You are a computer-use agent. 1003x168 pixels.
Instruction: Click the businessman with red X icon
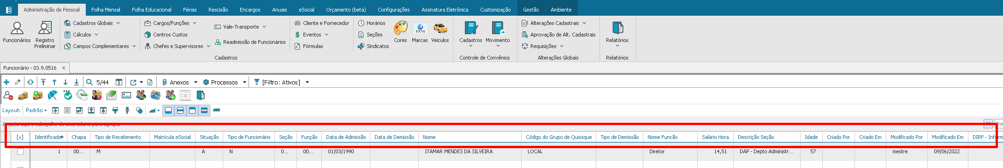97,96
